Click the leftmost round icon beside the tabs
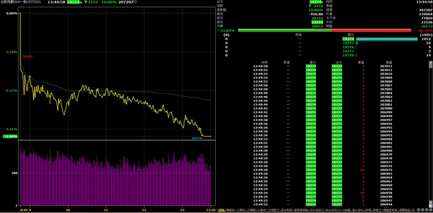This screenshot has height=213, width=433. pos(418,210)
